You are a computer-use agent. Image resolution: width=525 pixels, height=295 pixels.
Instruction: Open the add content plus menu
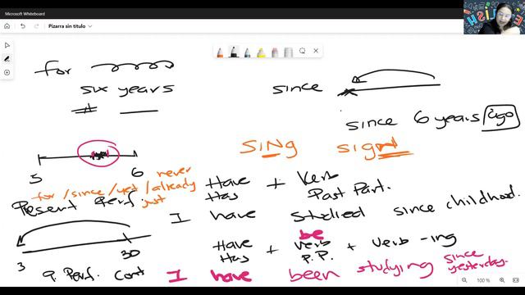click(7, 73)
